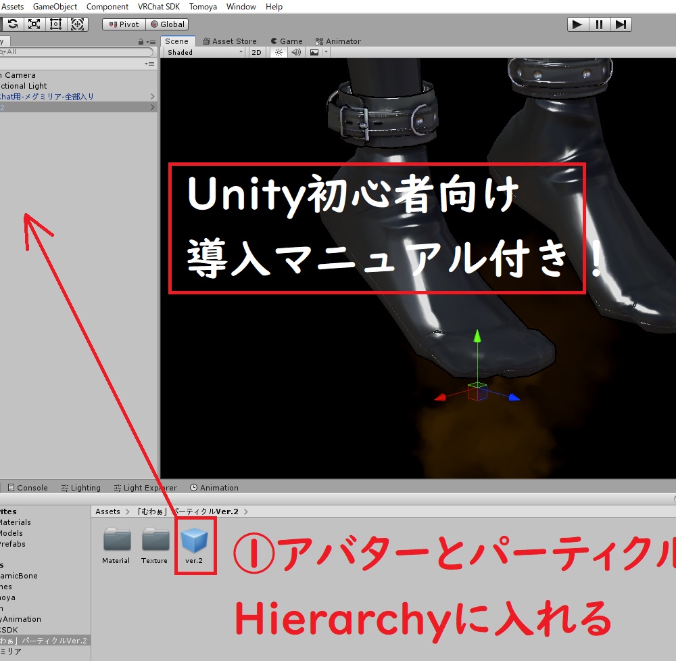This screenshot has width=676, height=661.
Task: Select the Move tool at the toolbar's left
Action: 2,24
